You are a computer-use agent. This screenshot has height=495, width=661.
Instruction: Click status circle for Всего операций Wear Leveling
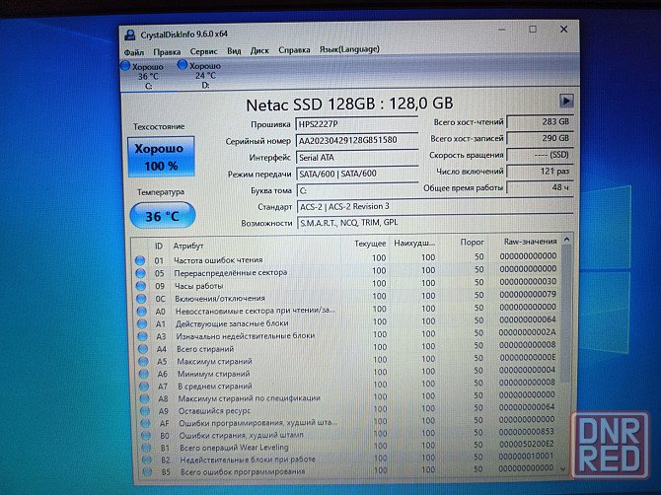146,448
